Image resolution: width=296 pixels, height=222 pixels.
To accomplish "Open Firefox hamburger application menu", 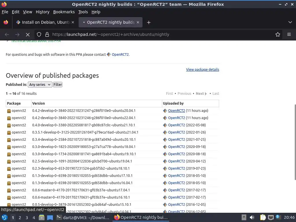I will pyautogui.click(x=289, y=34).
